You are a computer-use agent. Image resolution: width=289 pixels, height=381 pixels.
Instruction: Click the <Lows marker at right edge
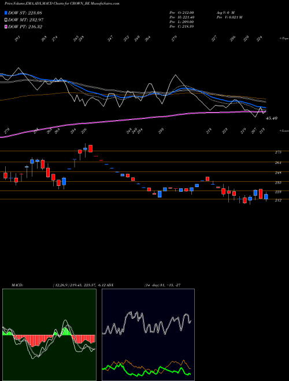[284, 130]
